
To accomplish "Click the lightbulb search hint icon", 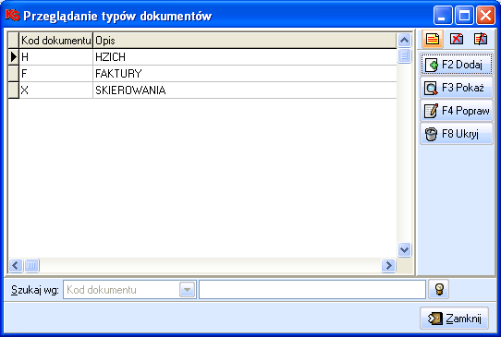I will 439,289.
